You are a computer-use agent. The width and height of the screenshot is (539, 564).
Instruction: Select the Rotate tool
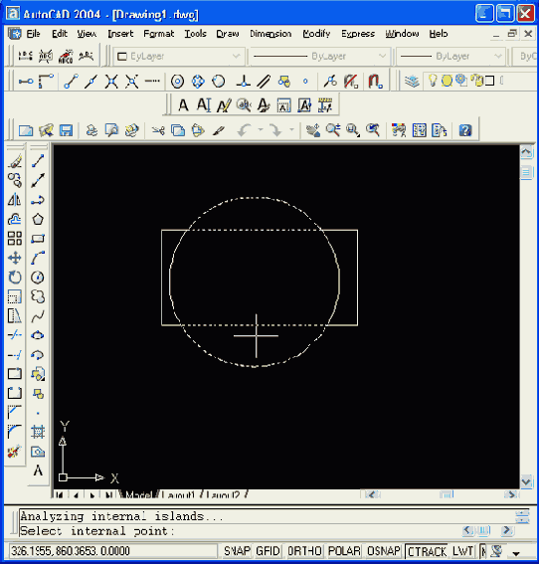(15, 277)
